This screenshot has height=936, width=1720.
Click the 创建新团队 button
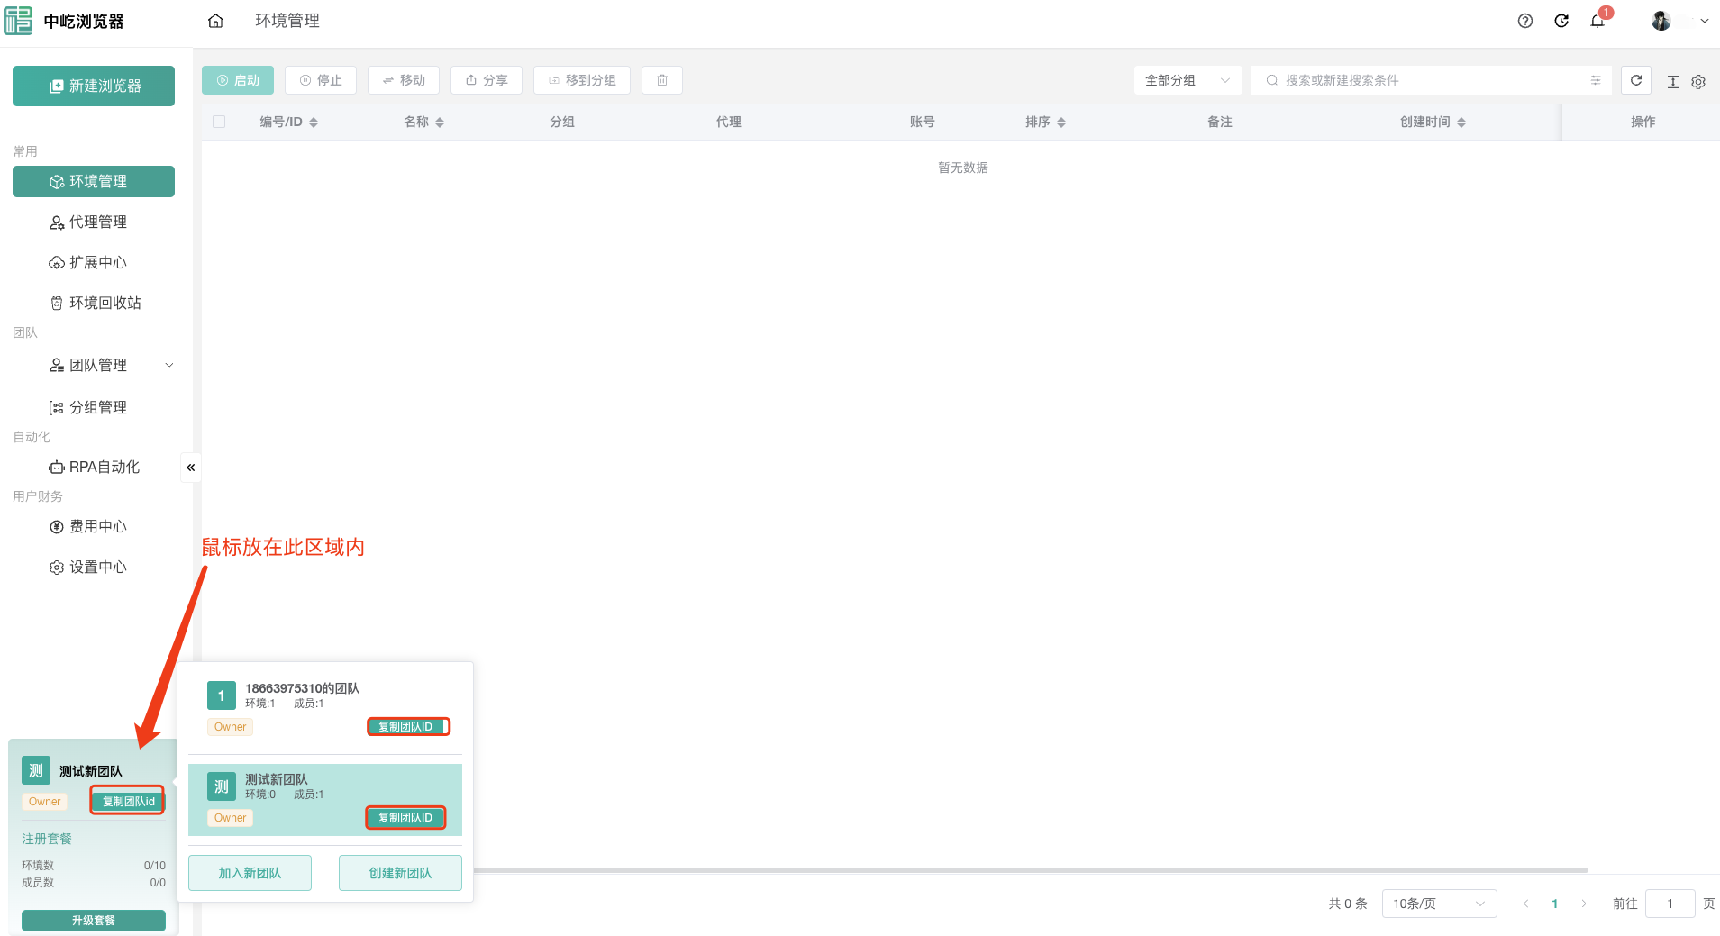click(400, 873)
